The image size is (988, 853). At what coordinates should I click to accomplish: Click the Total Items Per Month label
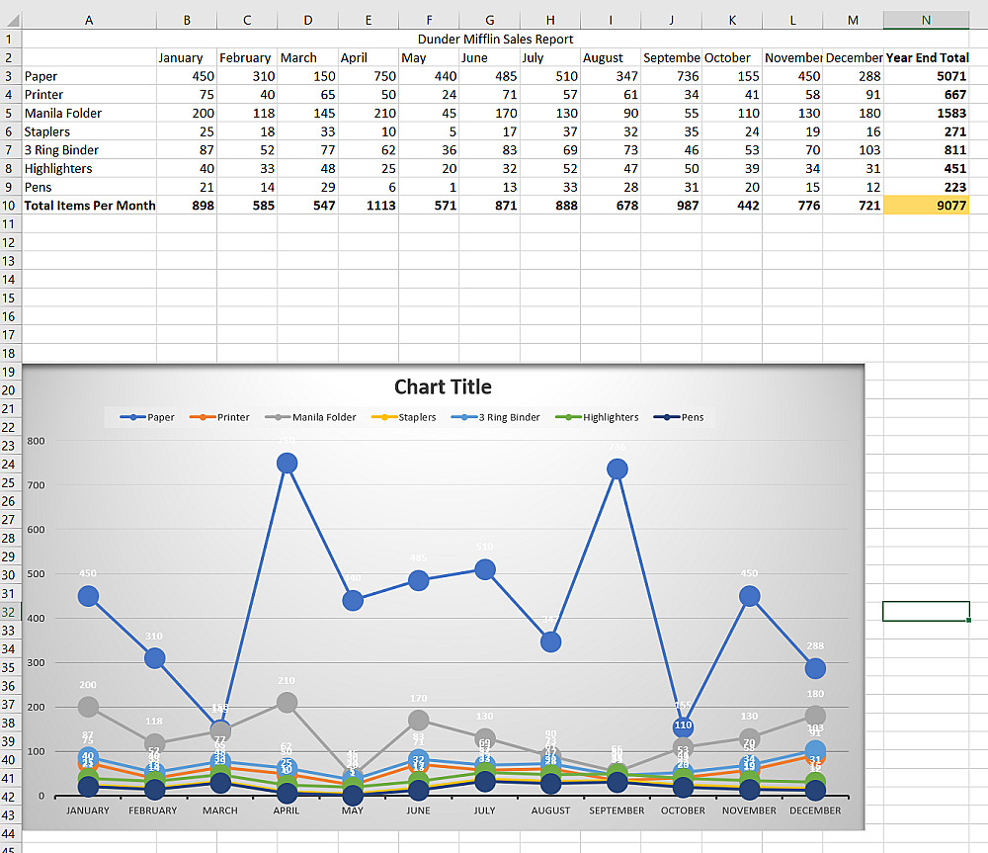tap(90, 206)
